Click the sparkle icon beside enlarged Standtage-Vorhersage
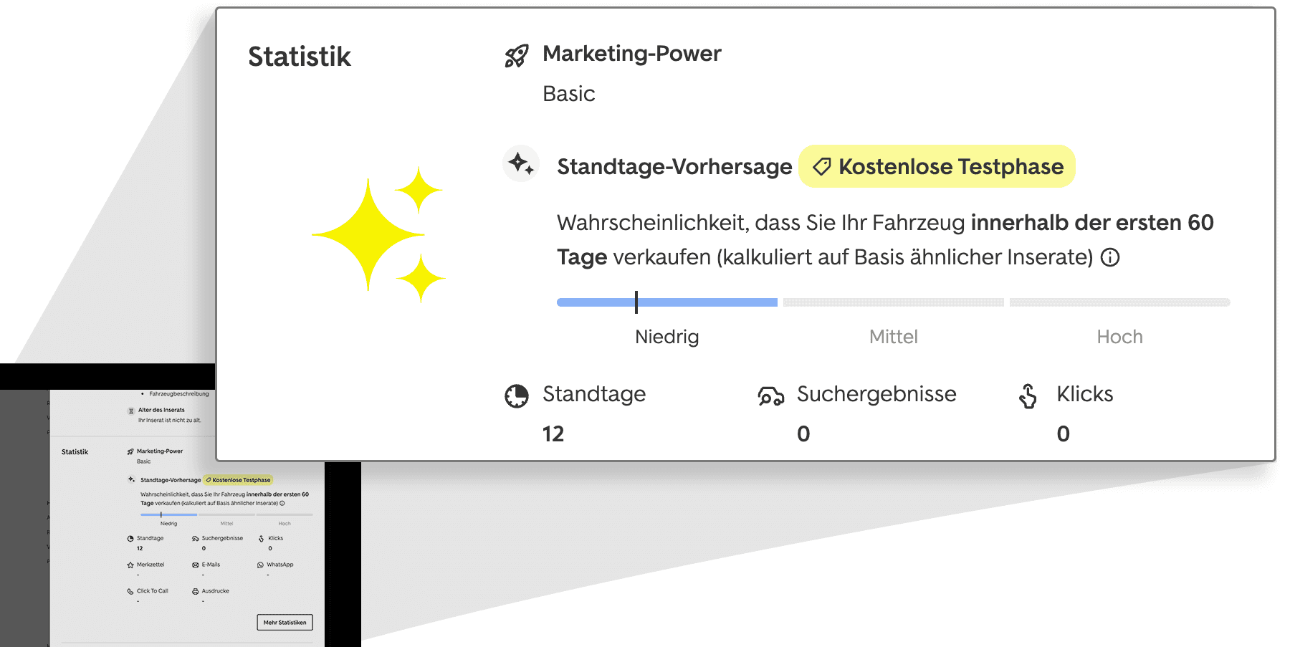Image resolution: width=1290 pixels, height=647 pixels. click(521, 164)
